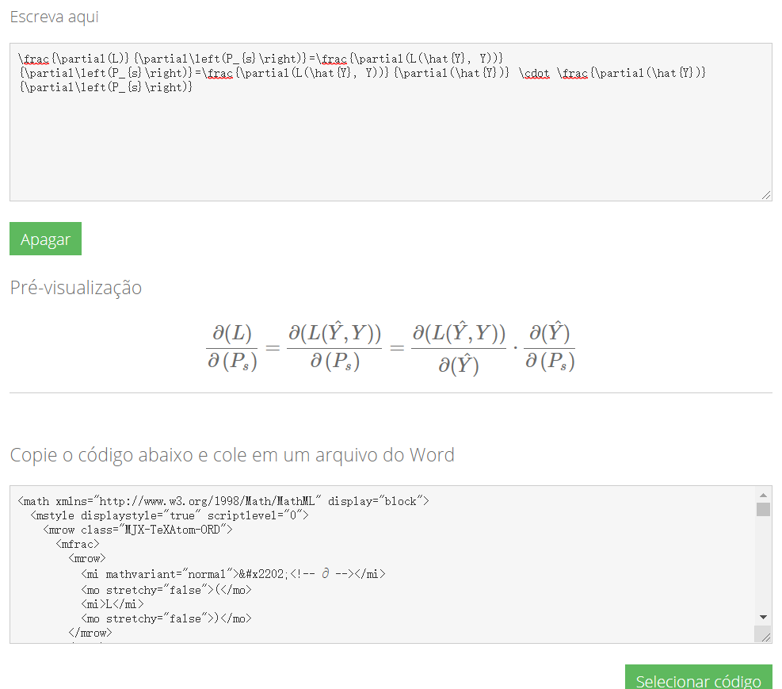Click the Selecionar código button
The height and width of the screenshot is (689, 782).
698,680
